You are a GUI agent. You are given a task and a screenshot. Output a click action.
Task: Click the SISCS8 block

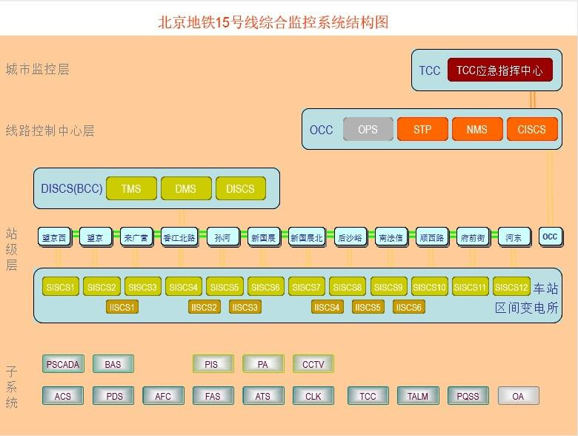(x=348, y=287)
